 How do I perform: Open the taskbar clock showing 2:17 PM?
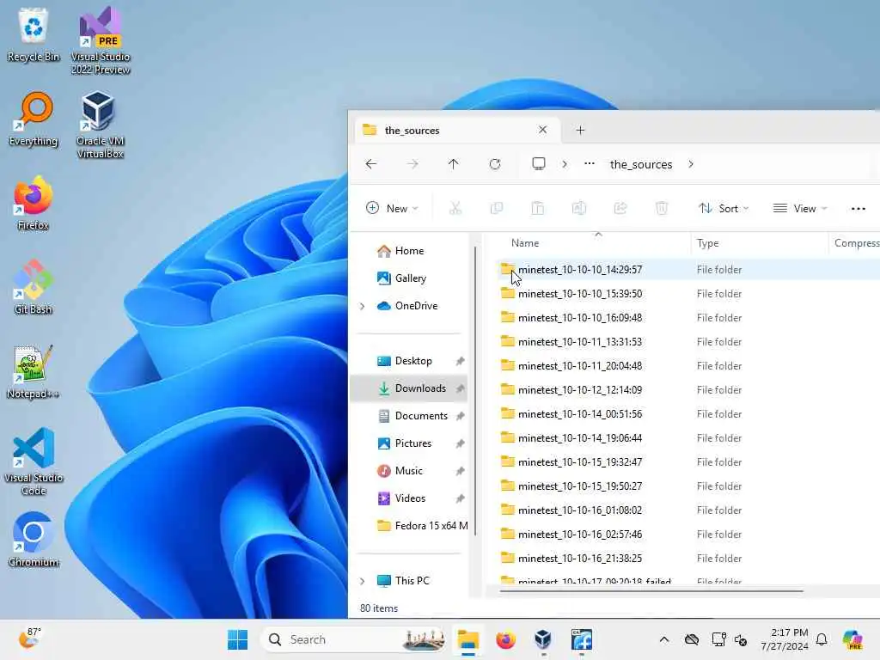click(784, 639)
